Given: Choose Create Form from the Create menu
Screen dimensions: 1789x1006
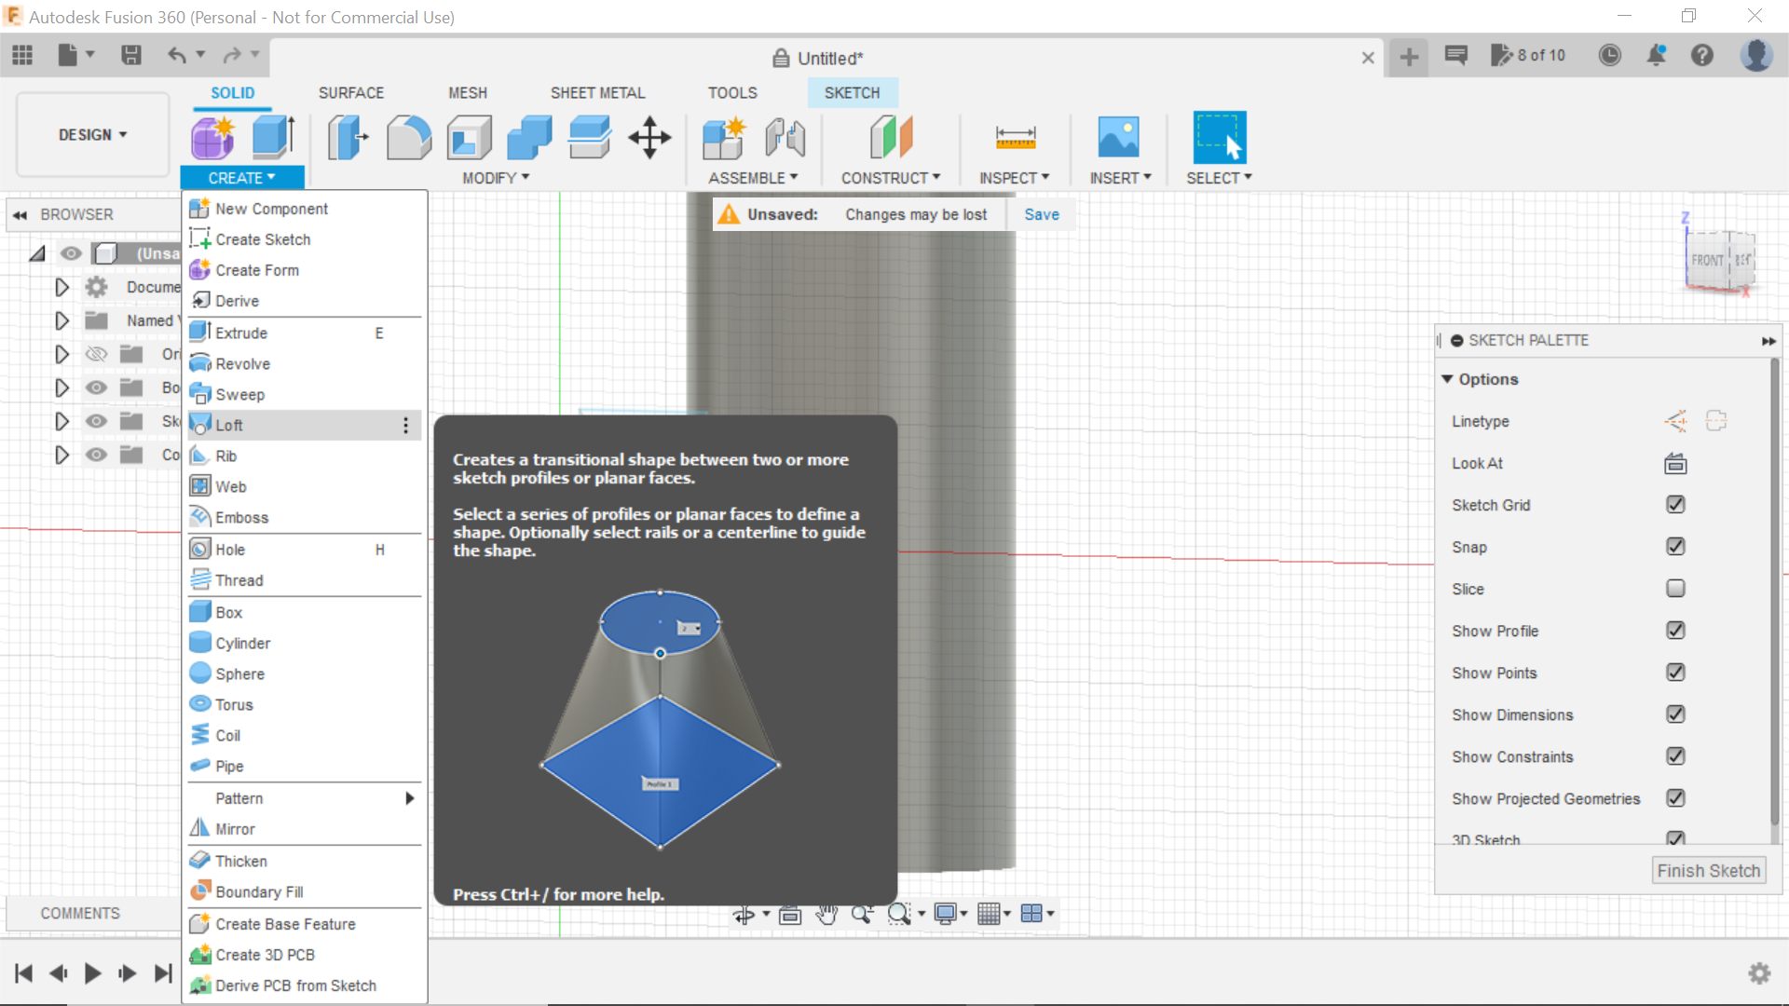Looking at the screenshot, I should point(256,270).
